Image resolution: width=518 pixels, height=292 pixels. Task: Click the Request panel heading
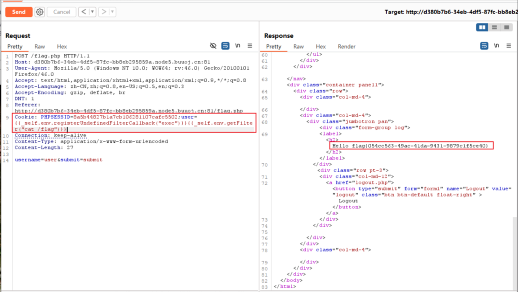tap(18, 35)
